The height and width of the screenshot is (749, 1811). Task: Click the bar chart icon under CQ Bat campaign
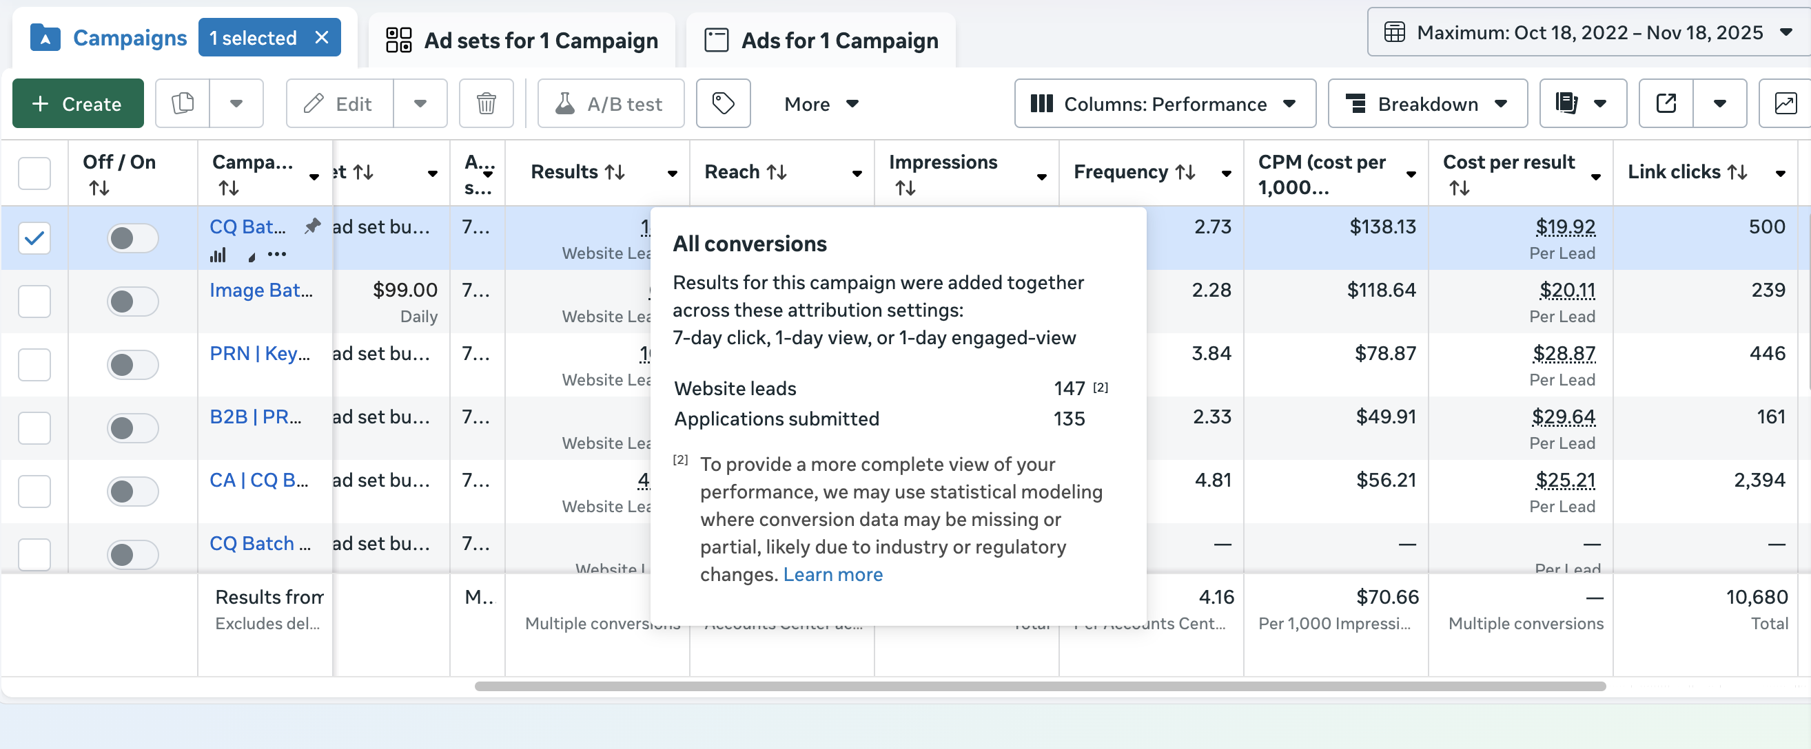pyautogui.click(x=218, y=255)
